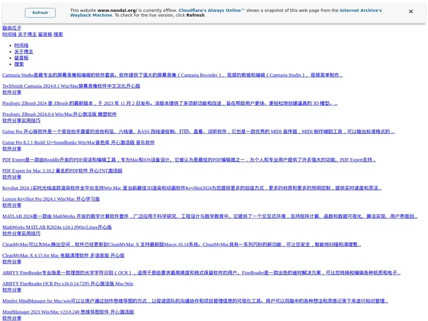Open the ABBYY FineReader专业版 description excerpt
428x321 pixels.
(202, 273)
